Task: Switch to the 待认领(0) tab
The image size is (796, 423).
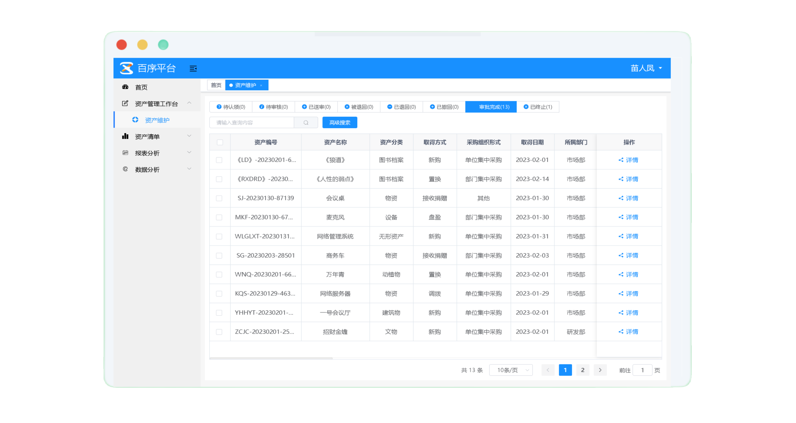Action: 230,107
